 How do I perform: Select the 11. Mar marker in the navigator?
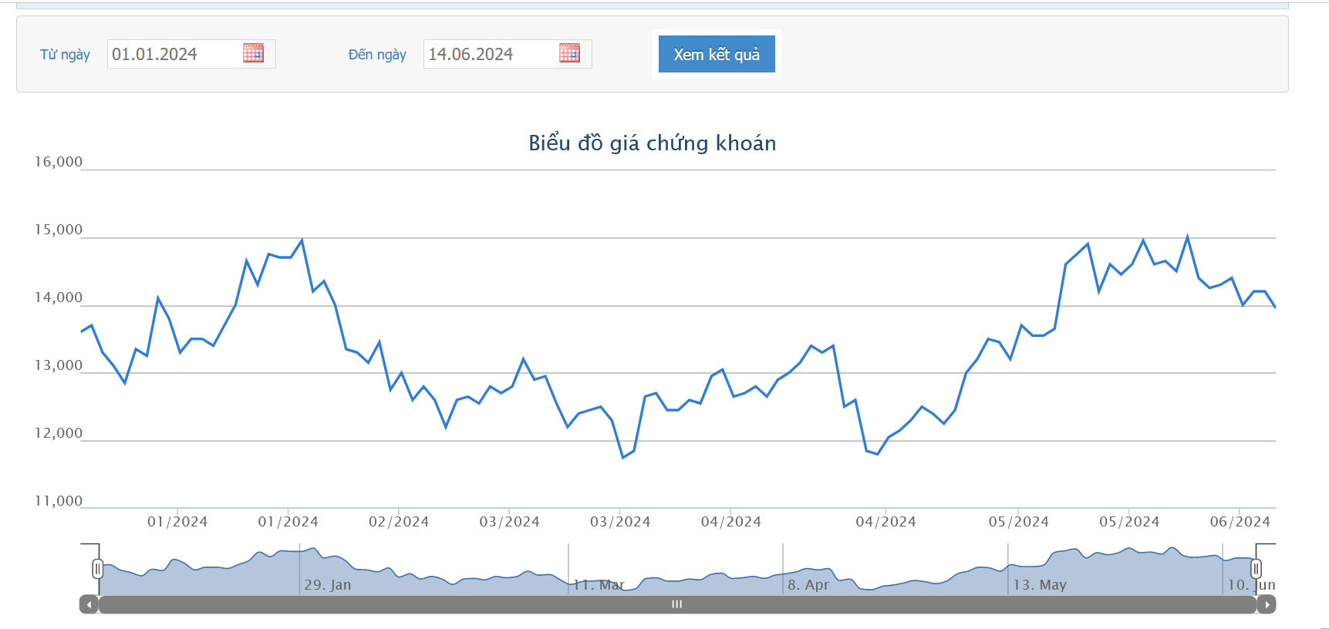[x=599, y=585]
